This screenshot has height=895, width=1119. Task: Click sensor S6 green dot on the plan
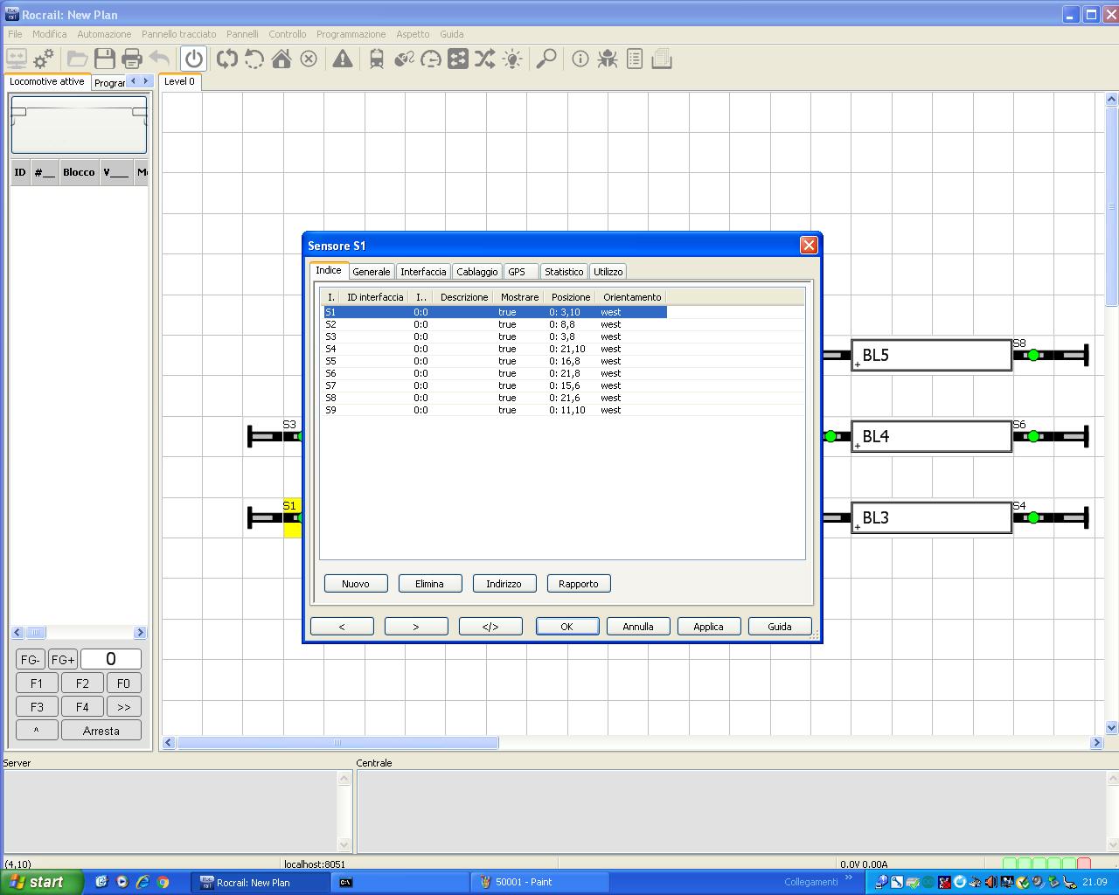[1033, 436]
